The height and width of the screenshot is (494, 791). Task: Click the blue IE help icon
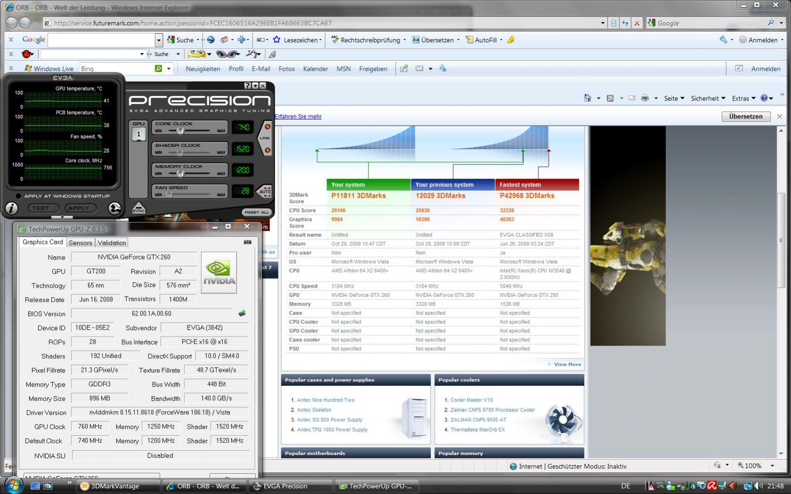[x=764, y=98]
